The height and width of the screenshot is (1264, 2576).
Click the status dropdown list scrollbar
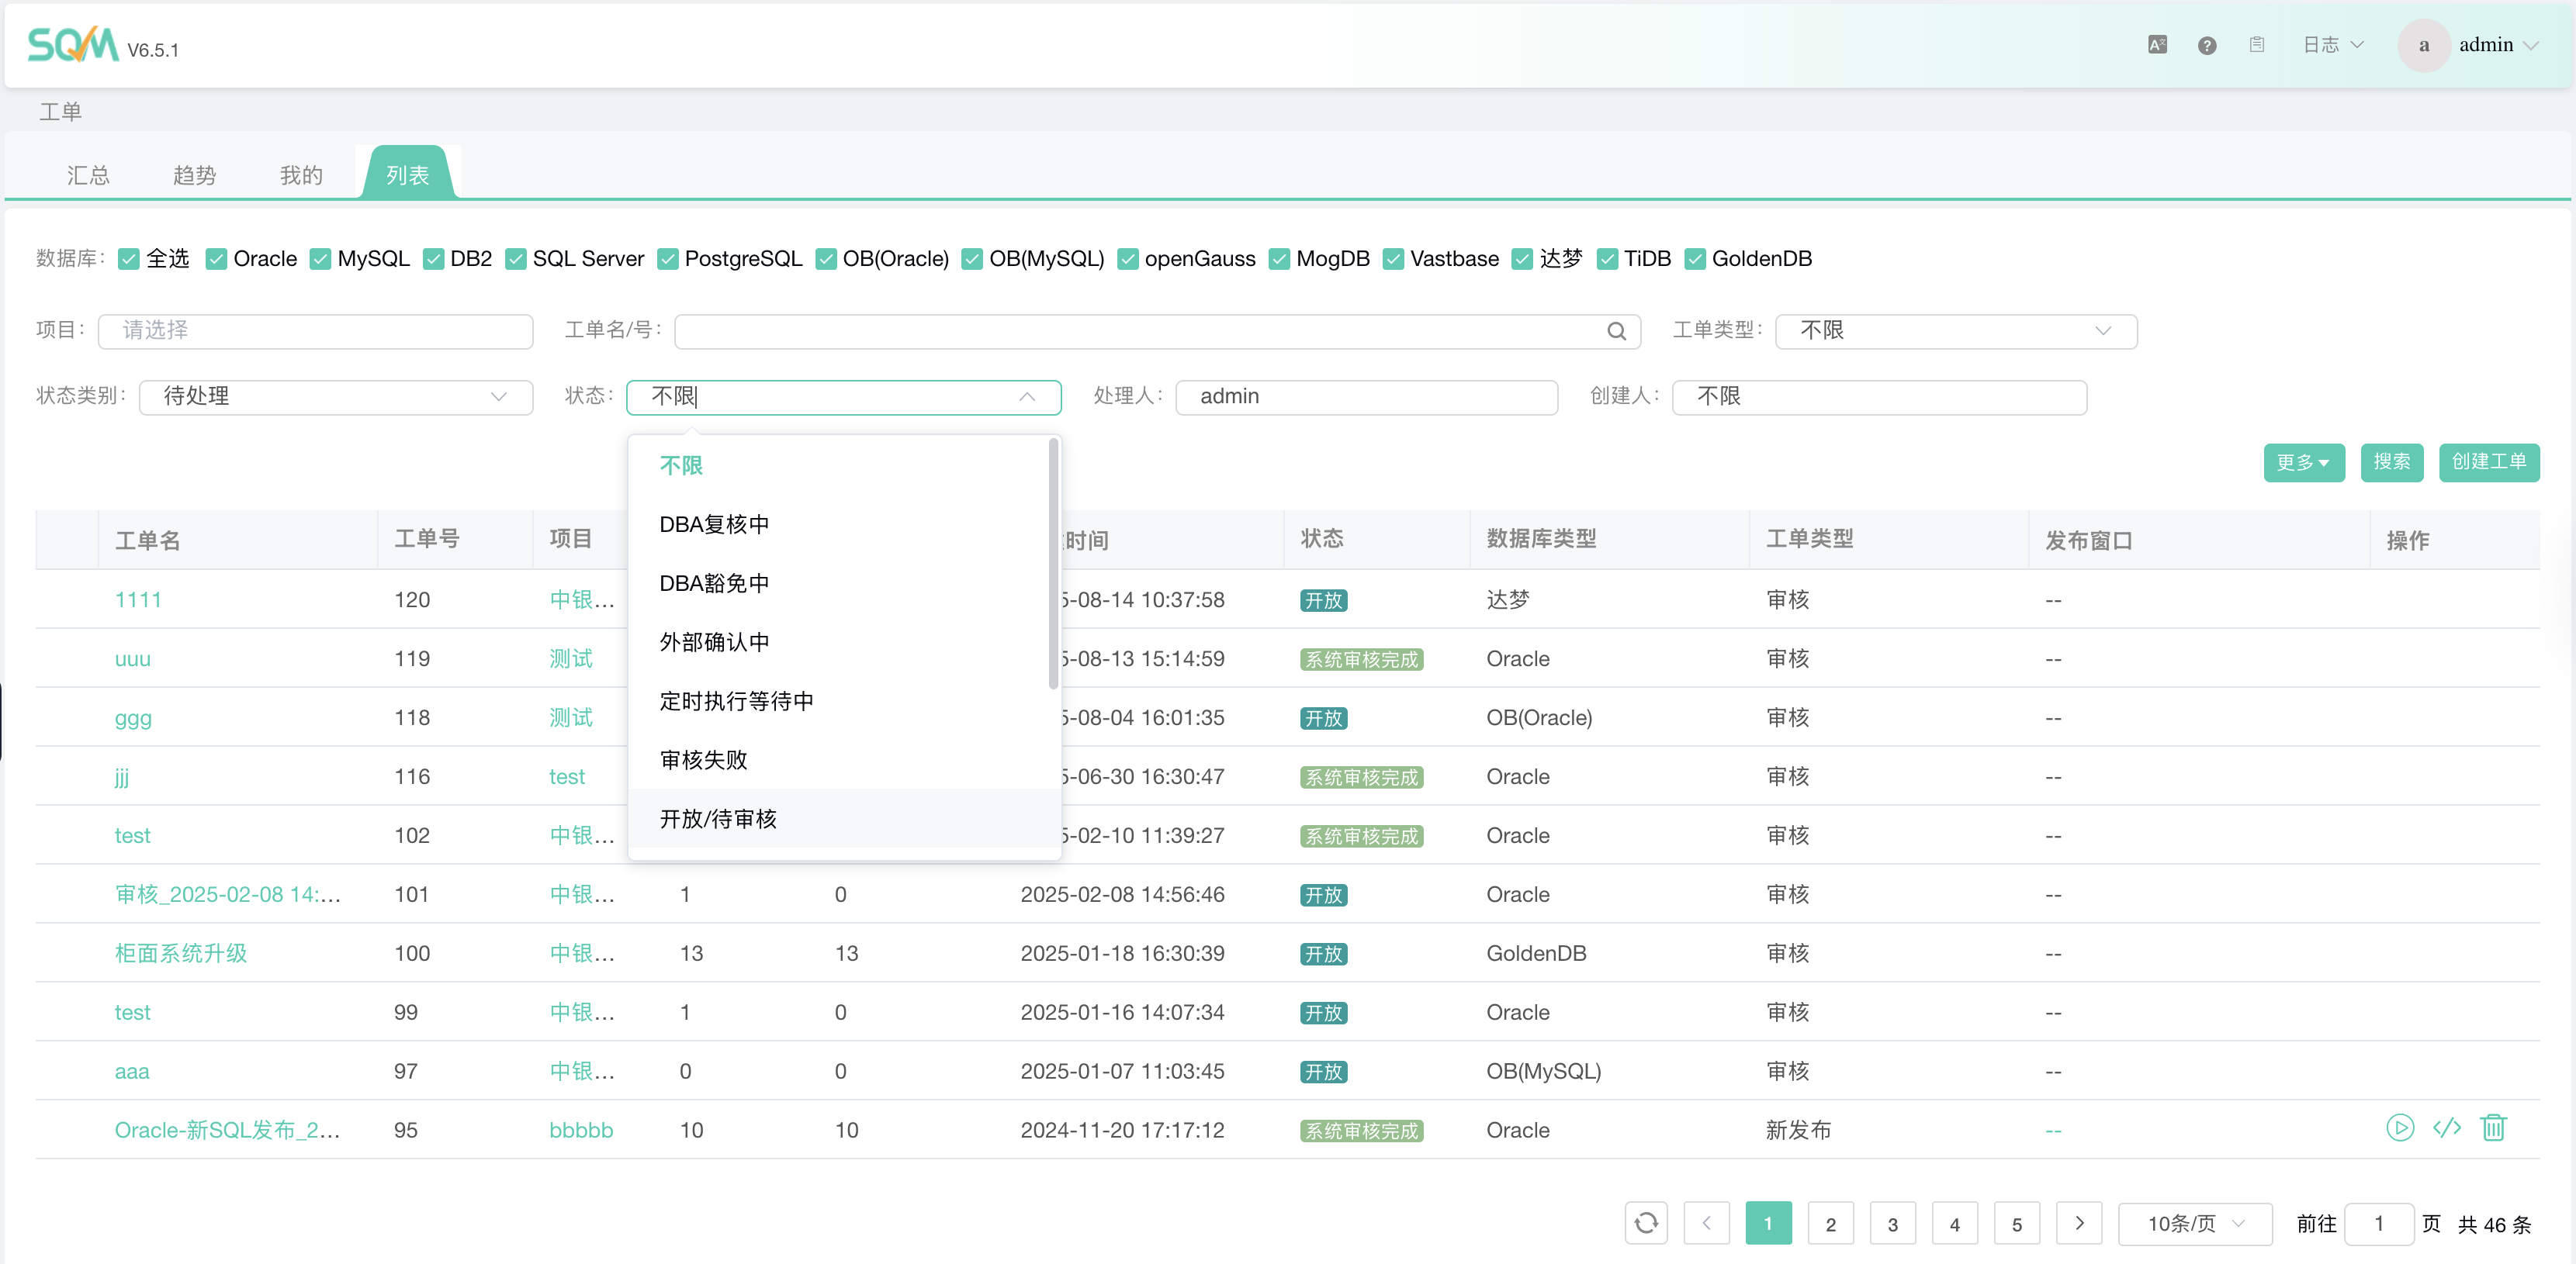pos(1053,565)
